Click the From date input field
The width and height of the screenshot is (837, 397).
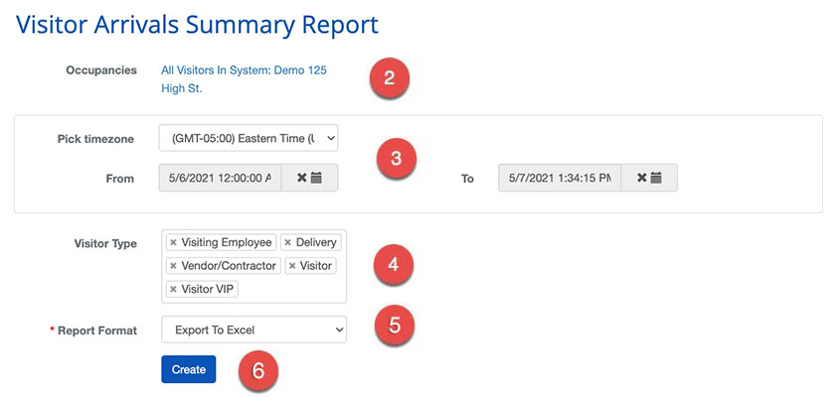[x=220, y=179]
